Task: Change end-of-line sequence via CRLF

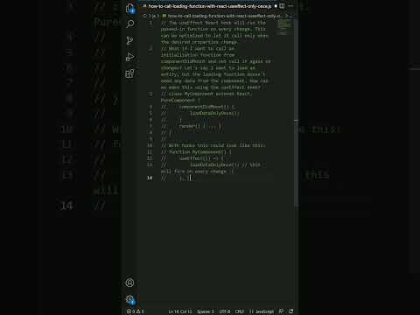Action: coord(240,311)
